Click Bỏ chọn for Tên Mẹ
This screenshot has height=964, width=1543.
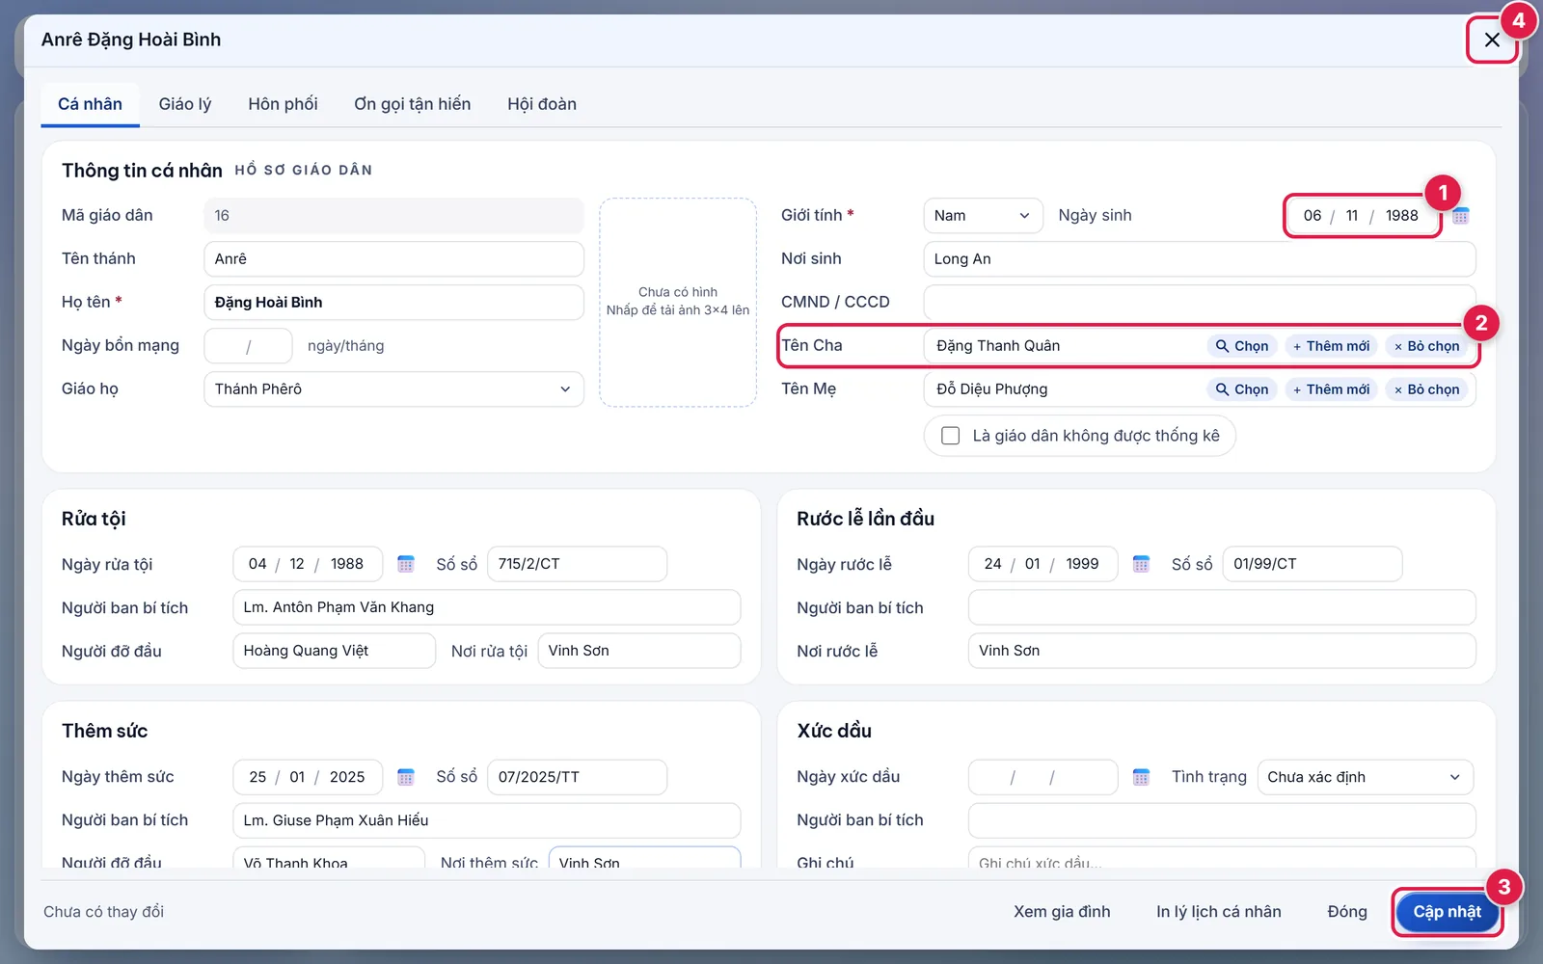[1426, 389]
